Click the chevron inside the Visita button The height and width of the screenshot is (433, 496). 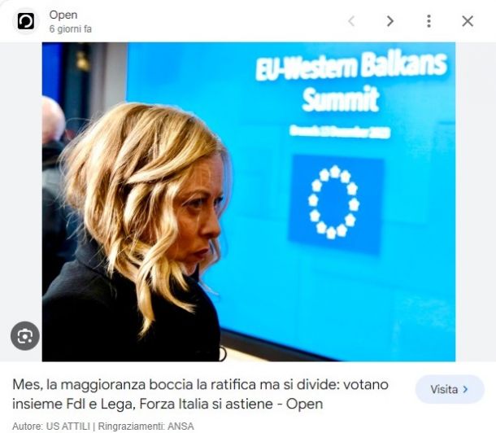[x=465, y=389]
